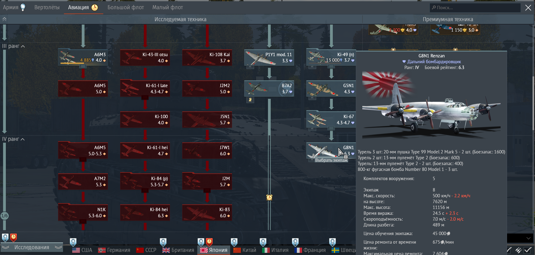Select the Франция nation tab
Screen dimensions: 535x255
tap(310, 250)
